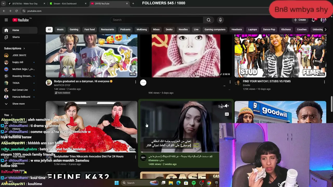Open options menu for FIND YOUR MATCH video

pyautogui.click(x=324, y=82)
